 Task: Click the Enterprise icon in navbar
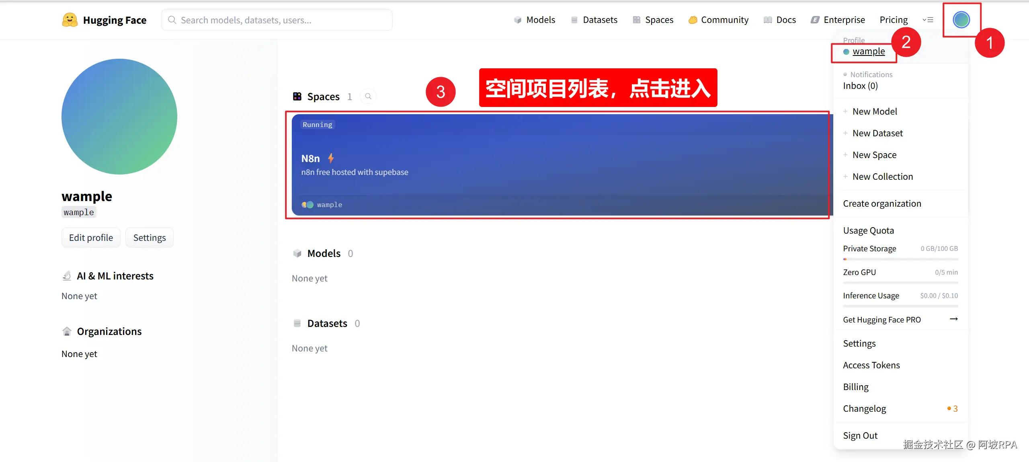click(x=815, y=20)
